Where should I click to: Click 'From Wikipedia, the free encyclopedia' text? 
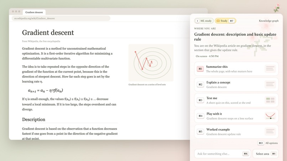(x=41, y=41)
